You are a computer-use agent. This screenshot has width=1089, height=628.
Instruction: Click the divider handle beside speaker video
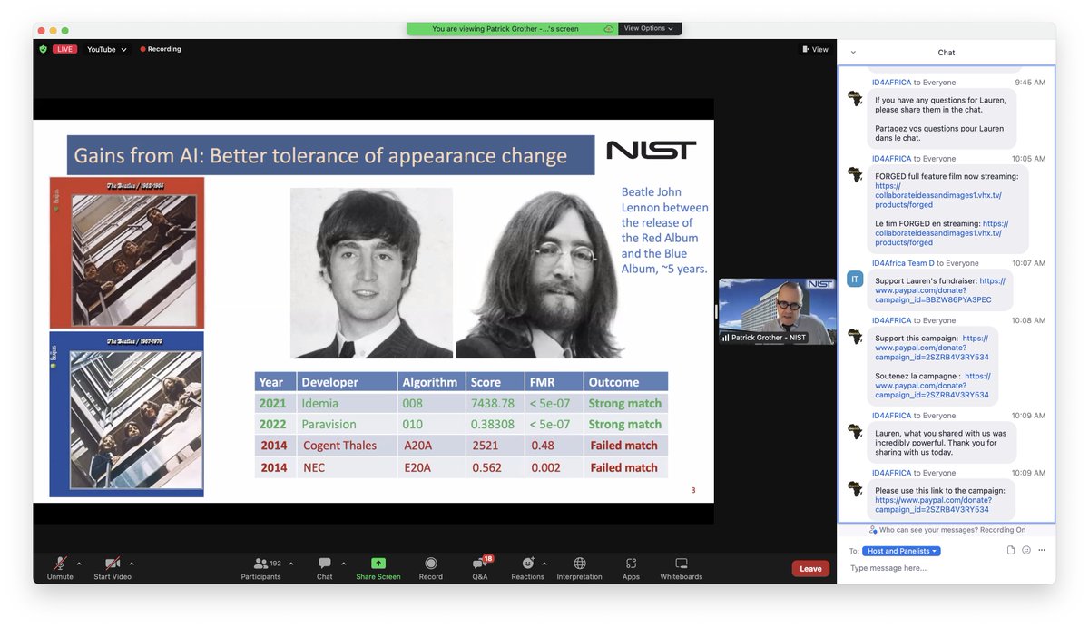click(x=716, y=311)
